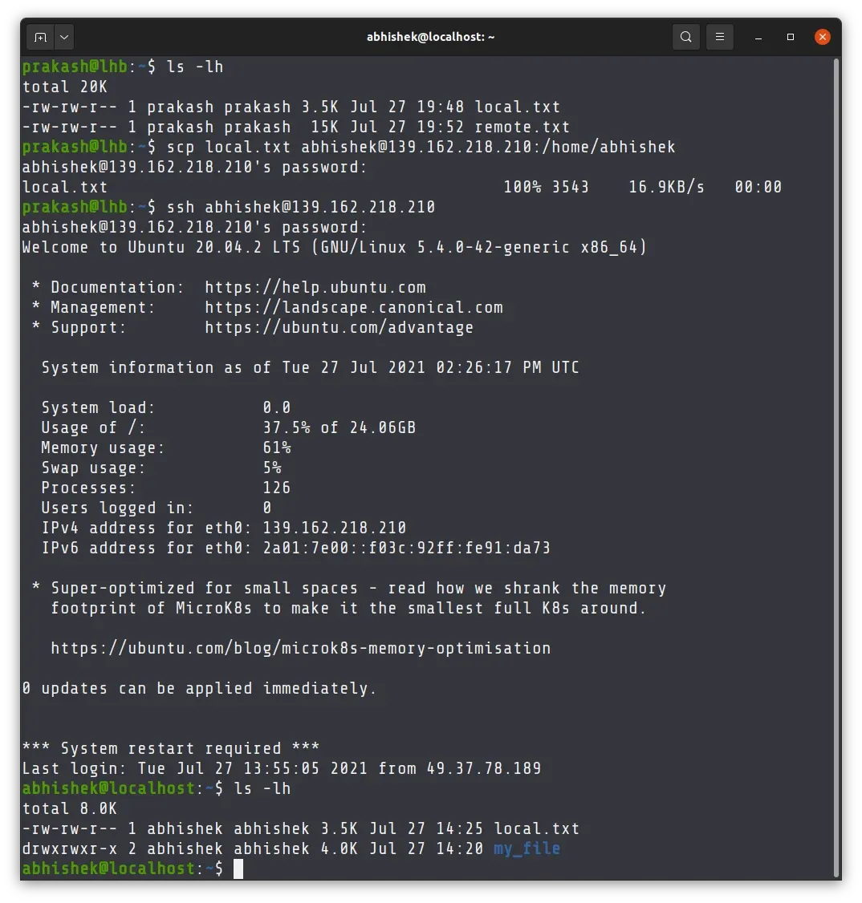Click the Swap usage value 5%
Image resolution: width=862 pixels, height=903 pixels.
[x=272, y=468]
